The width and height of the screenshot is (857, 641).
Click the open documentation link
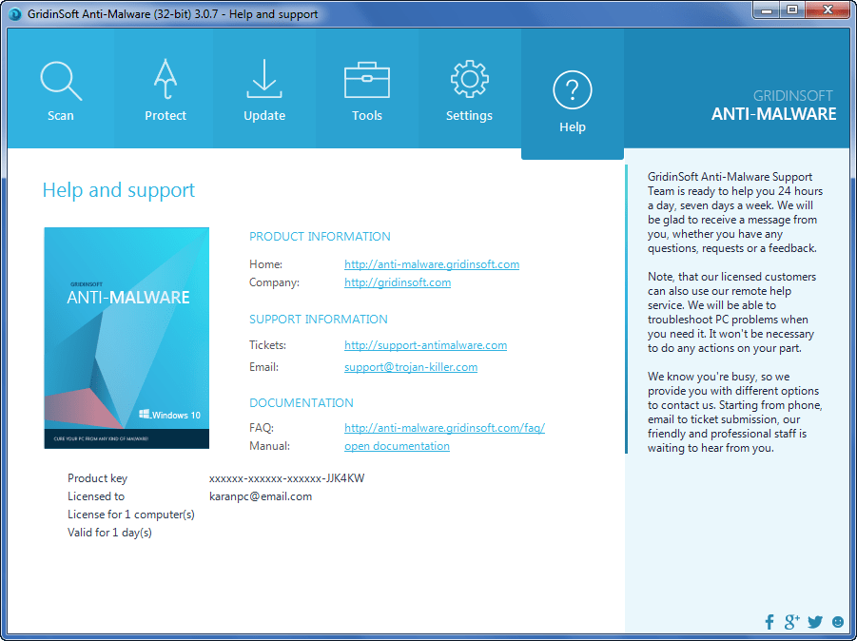click(397, 446)
